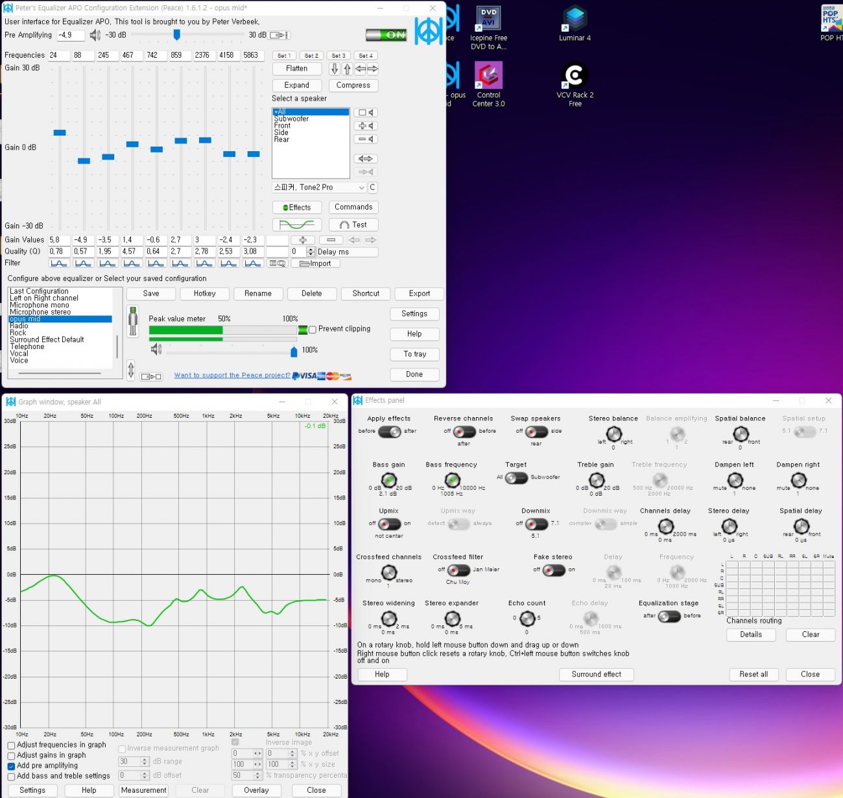
Task: Toggle the green ON power switch
Action: coord(386,35)
